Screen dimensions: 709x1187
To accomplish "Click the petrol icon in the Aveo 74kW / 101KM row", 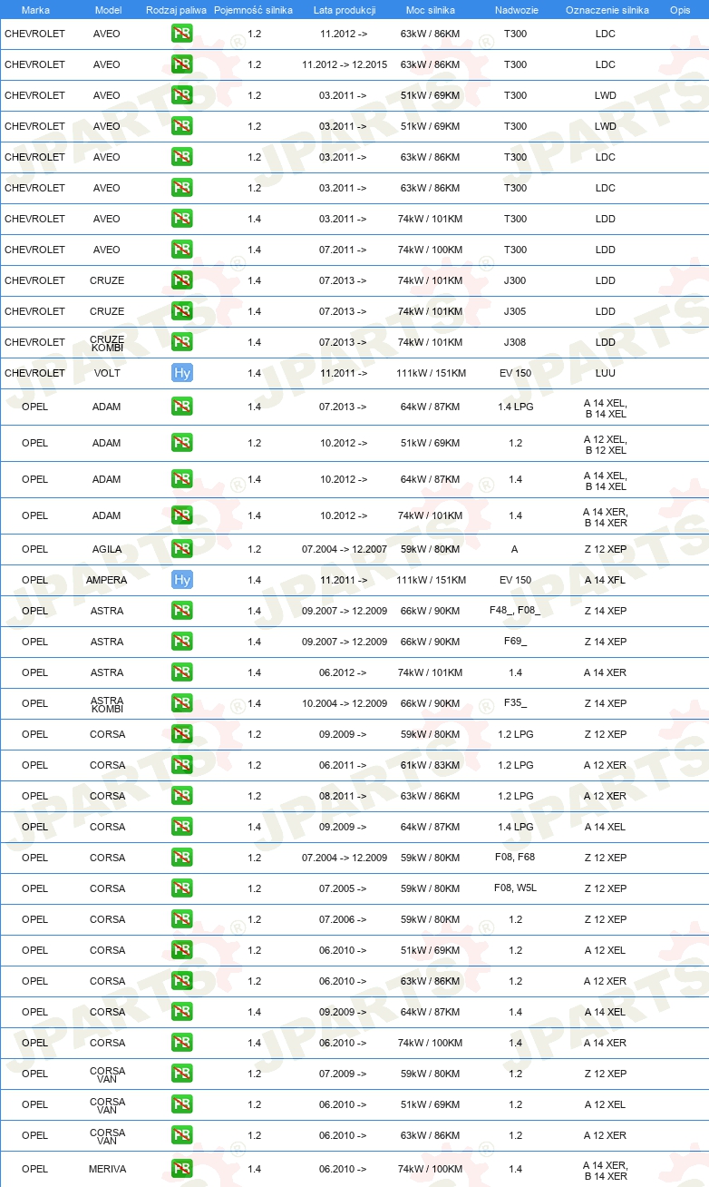I will coord(182,219).
